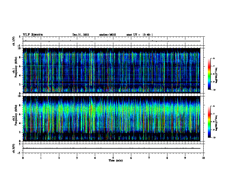This screenshot has width=229, height=177.
Task: Click the ch.1 frequency tick label "6"
Action: [20, 66]
